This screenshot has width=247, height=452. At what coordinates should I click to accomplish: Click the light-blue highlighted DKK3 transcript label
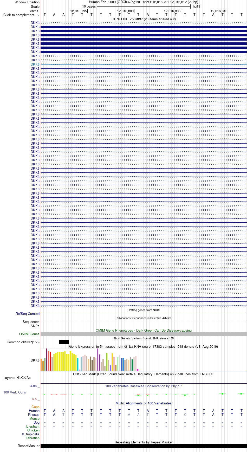(35, 64)
